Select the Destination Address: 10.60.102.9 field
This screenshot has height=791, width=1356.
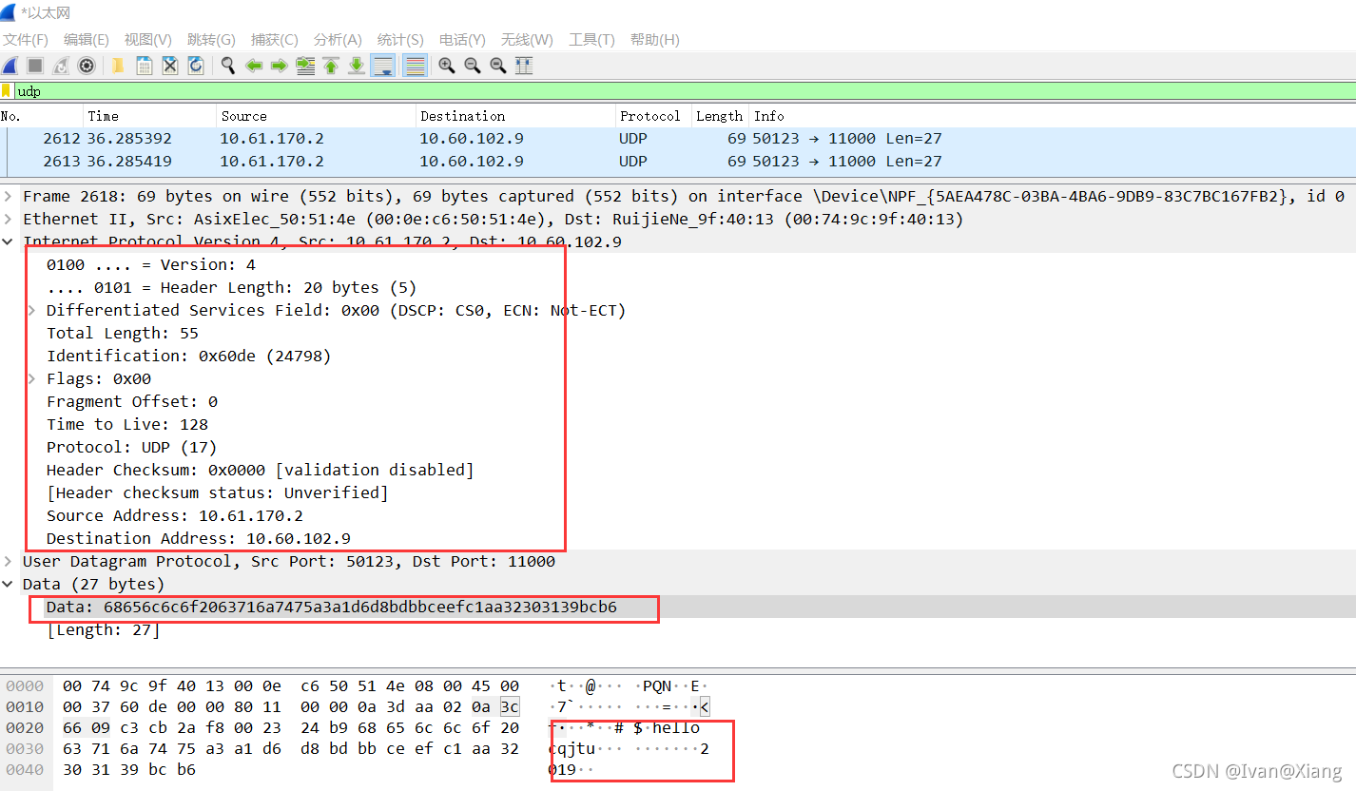199,539
